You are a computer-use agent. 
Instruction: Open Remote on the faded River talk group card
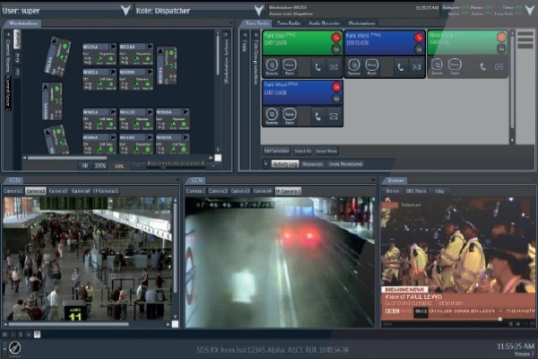[437, 66]
